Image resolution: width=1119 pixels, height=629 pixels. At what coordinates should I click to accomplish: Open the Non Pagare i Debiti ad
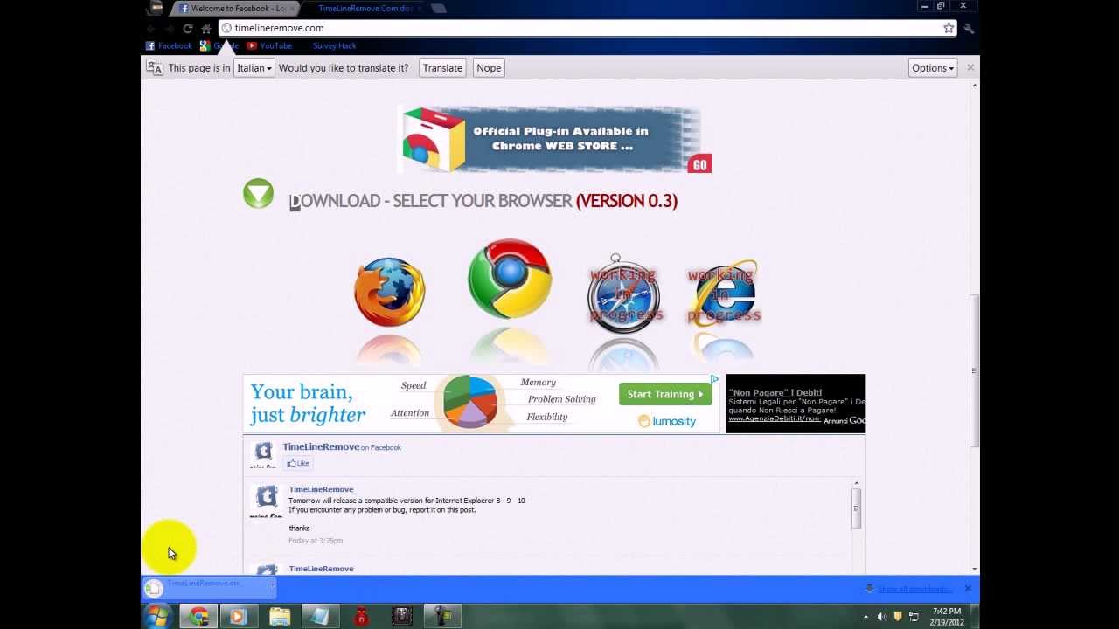(x=796, y=404)
